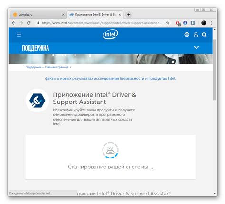Expand the ПОДДЕРЖКА section chevron

coord(197,47)
